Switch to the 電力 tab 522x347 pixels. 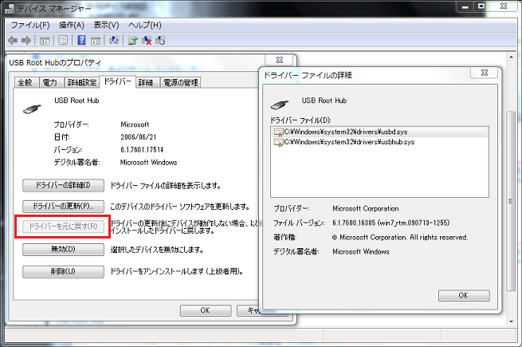(x=51, y=82)
